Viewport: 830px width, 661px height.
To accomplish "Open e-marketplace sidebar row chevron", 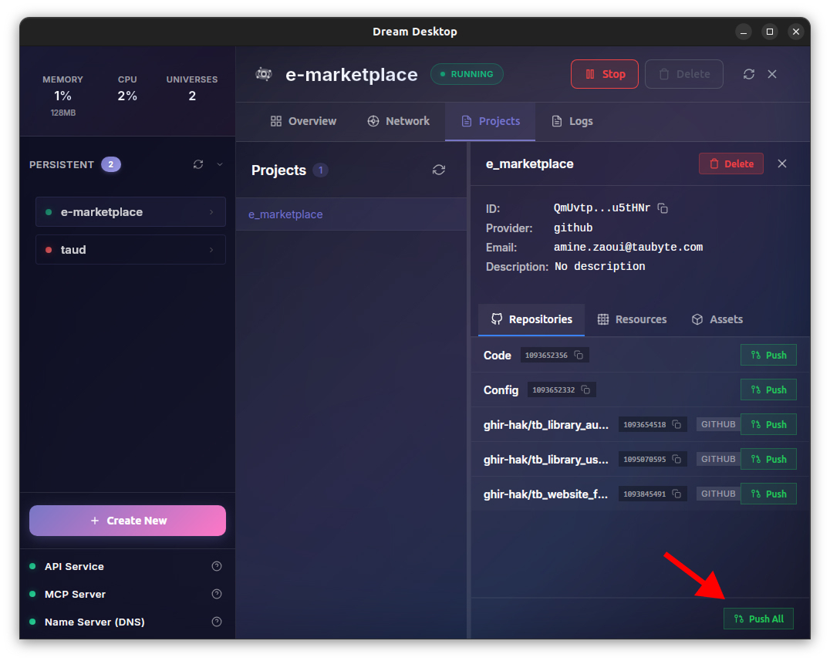I will [x=211, y=211].
